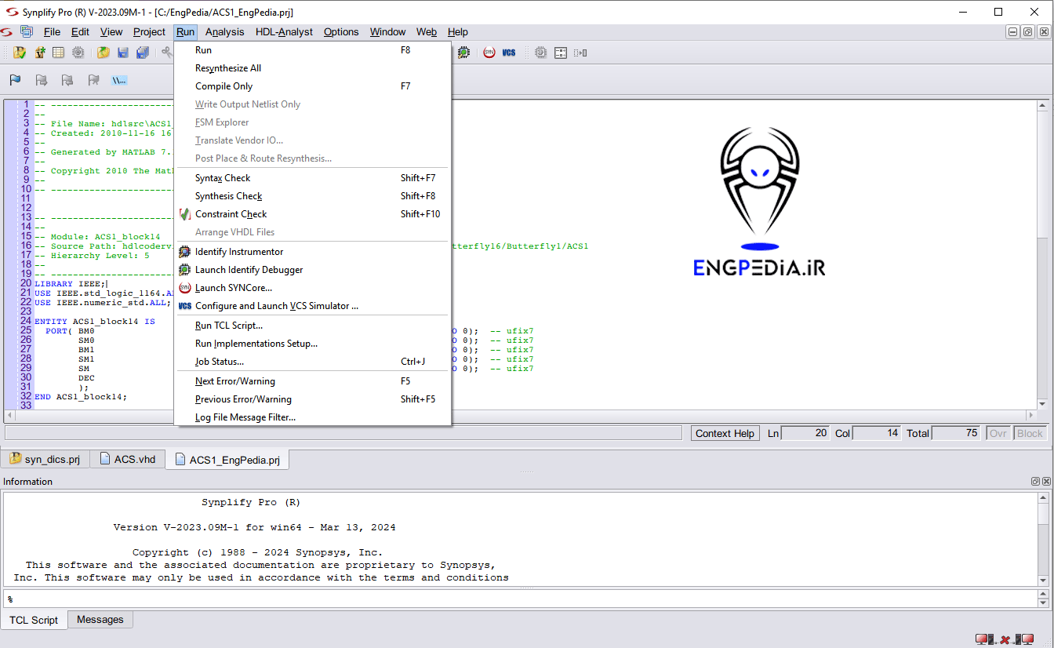
Task: Select Resynthesize All
Action: pyautogui.click(x=313, y=68)
